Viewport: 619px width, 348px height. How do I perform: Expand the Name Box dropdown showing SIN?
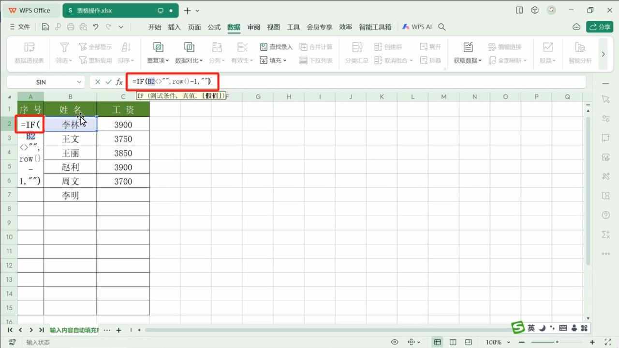(x=80, y=82)
